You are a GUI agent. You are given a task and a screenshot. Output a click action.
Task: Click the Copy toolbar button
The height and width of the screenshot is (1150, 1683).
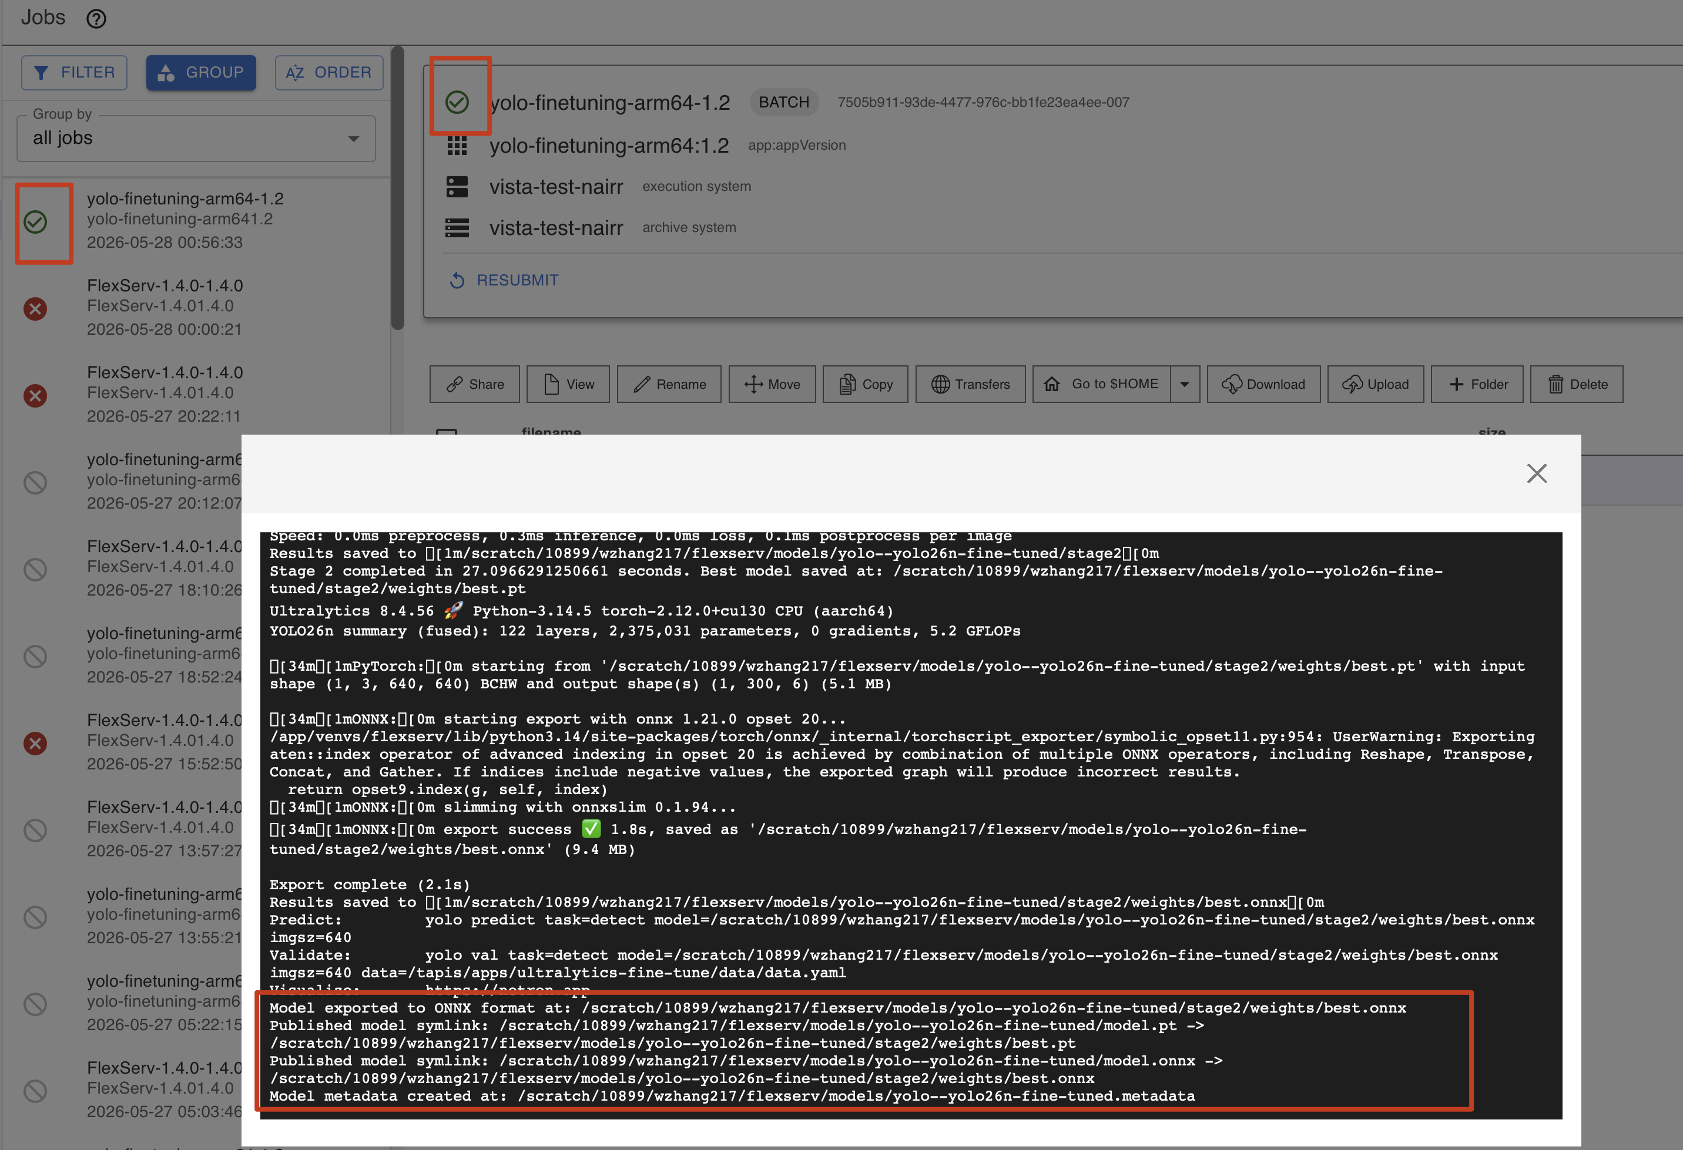tap(864, 384)
